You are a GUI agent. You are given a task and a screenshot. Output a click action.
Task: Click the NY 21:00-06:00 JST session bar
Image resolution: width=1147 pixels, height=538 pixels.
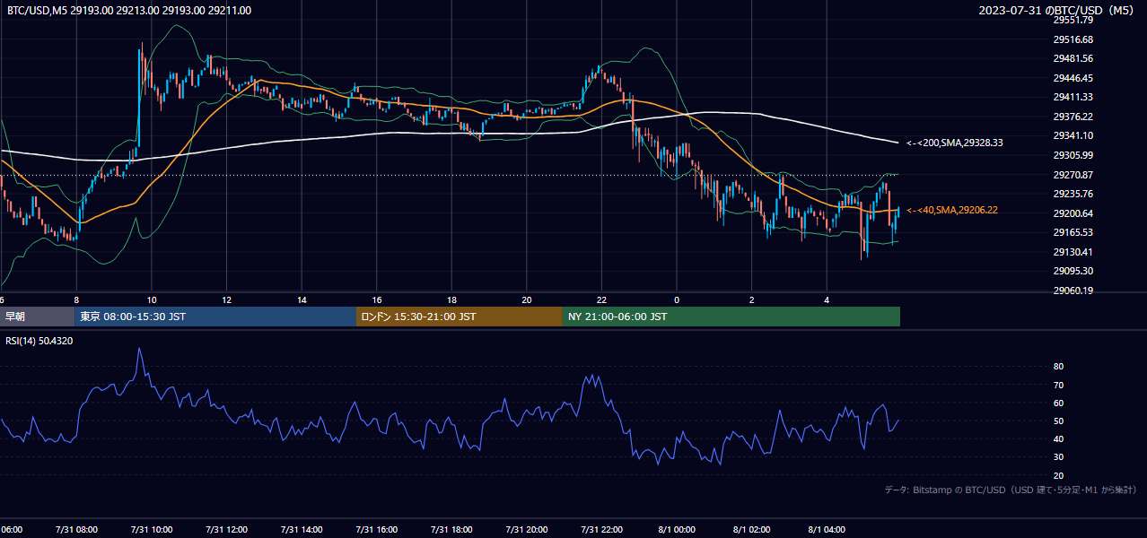(731, 317)
